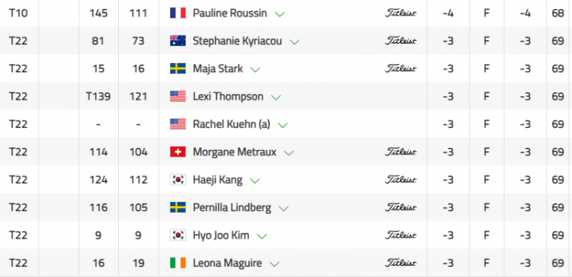Expand Haeji Kang's details chevron
This screenshot has height=277, width=572.
pos(255,180)
